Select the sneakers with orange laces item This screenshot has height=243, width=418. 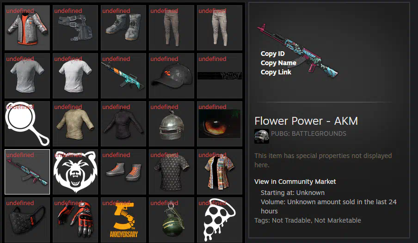(x=123, y=172)
